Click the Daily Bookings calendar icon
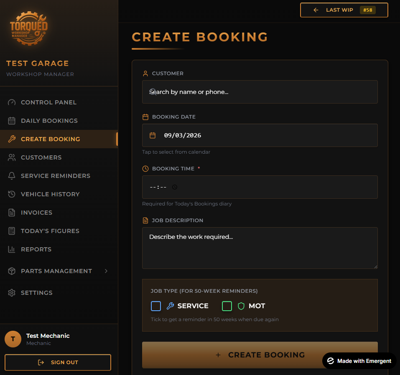 click(12, 121)
